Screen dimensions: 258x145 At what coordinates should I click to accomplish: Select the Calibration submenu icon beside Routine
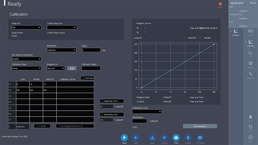pos(236,31)
